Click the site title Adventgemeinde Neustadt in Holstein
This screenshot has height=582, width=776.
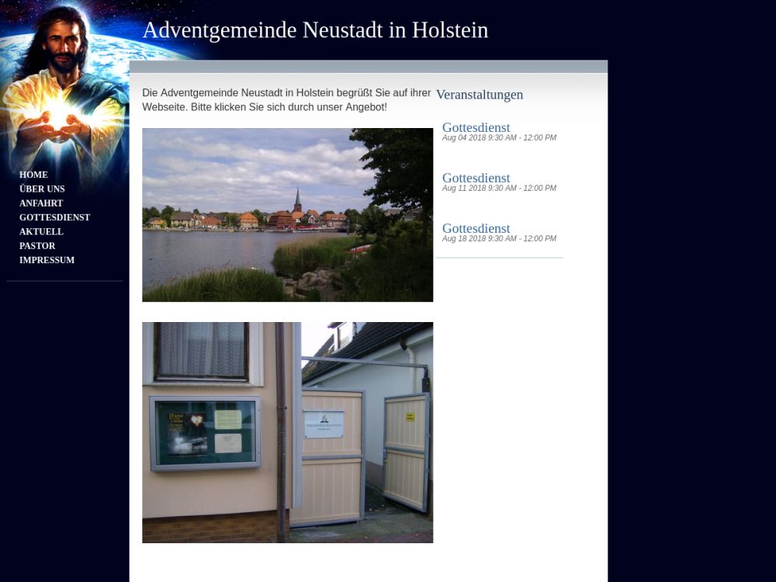(315, 30)
